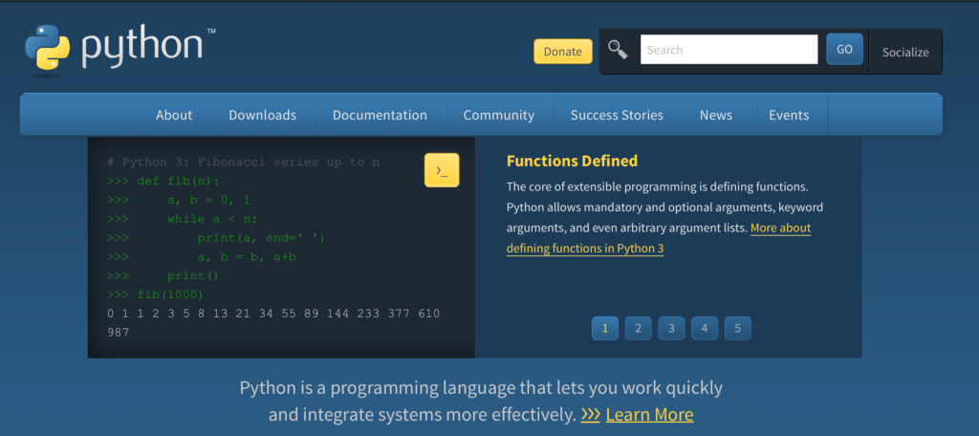Click the magnifying glass search icon
979x436 pixels.
618,50
